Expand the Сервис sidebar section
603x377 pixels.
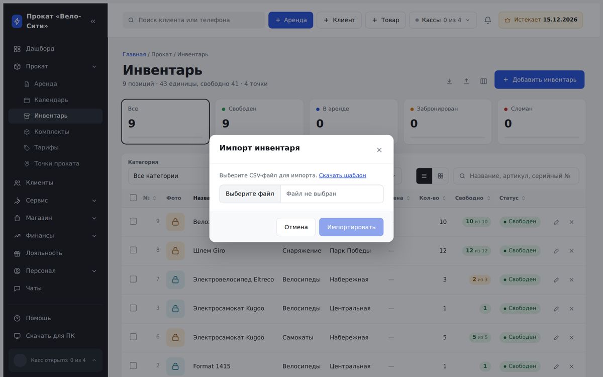55,201
